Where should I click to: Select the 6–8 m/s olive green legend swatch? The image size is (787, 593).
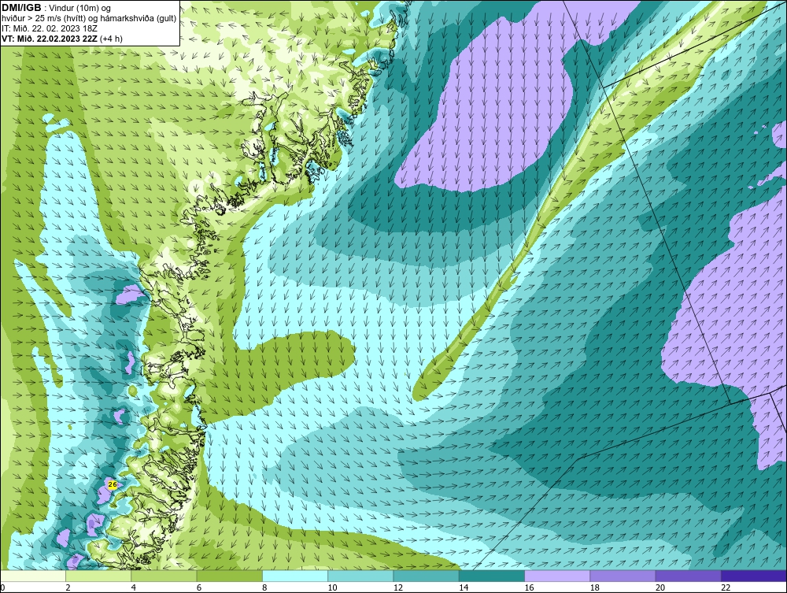[x=229, y=576]
